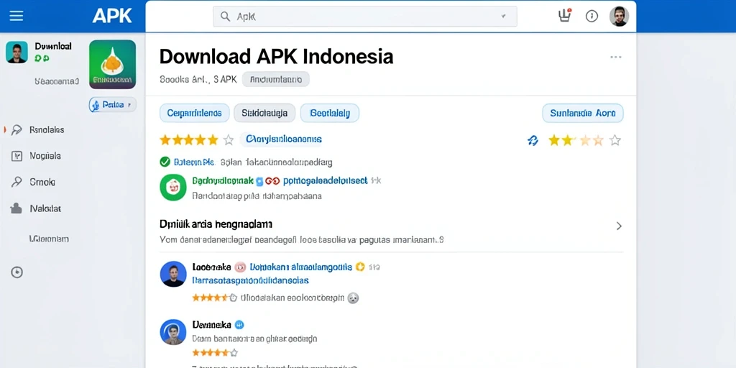Open reviewer 'Dannoika' avatar

point(173,332)
